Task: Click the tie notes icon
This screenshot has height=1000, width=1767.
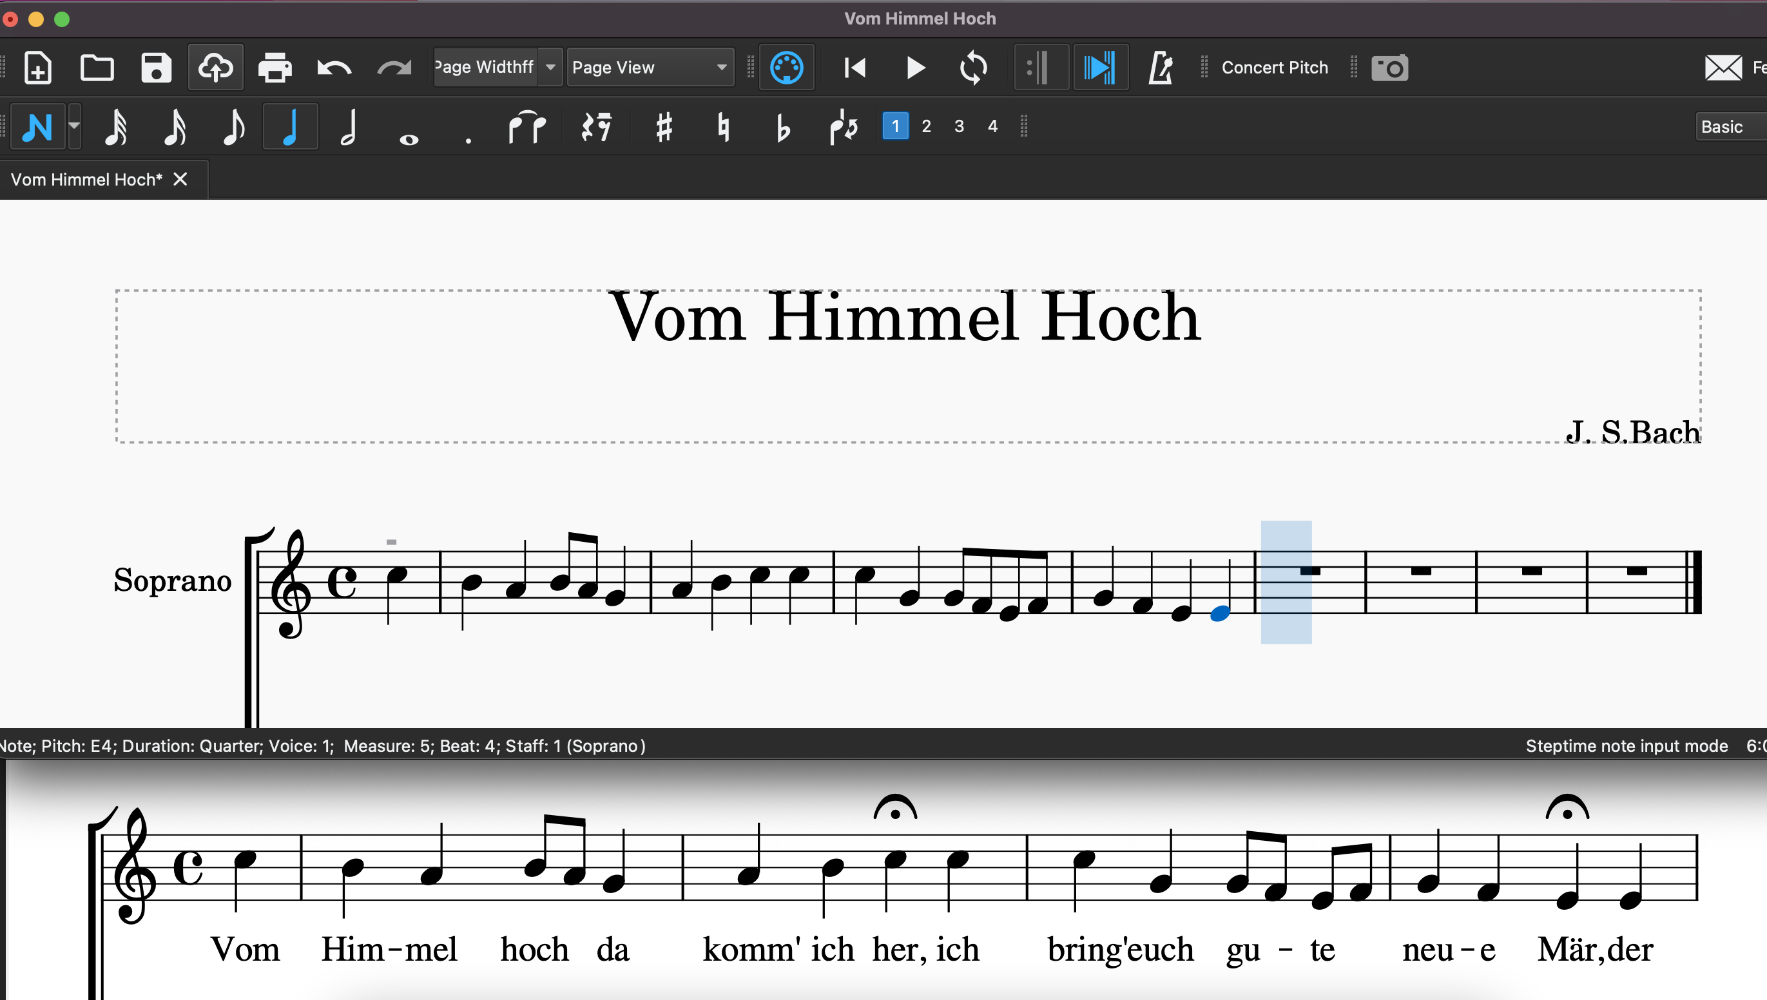Action: click(526, 127)
